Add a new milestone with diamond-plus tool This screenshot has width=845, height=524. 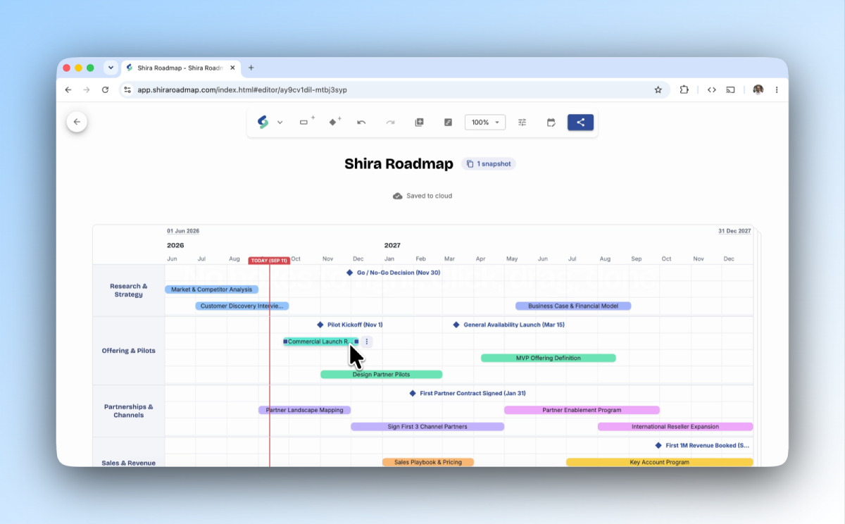coord(334,122)
